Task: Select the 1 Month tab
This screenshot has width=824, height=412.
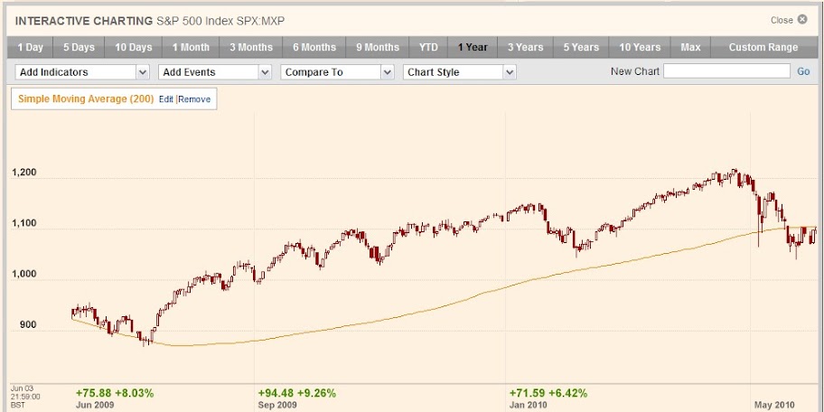Action: click(x=190, y=47)
